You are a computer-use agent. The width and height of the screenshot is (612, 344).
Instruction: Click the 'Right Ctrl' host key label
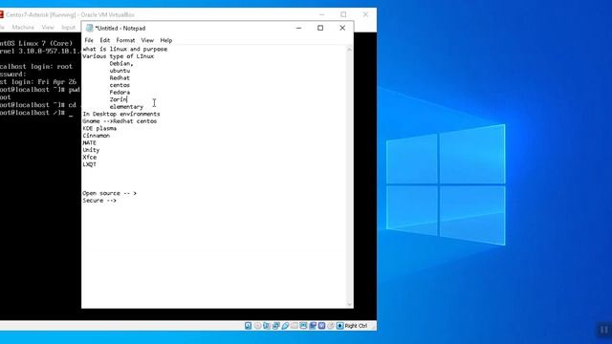click(x=356, y=326)
